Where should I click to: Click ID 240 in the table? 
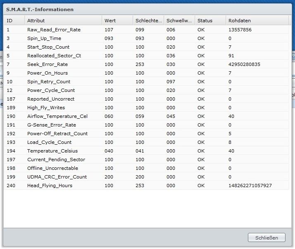coord(11,186)
